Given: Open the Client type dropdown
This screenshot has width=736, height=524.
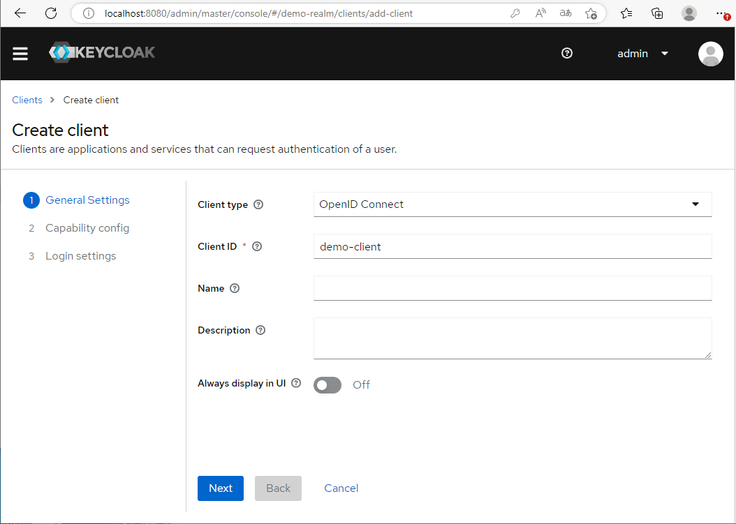Looking at the screenshot, I should (695, 204).
